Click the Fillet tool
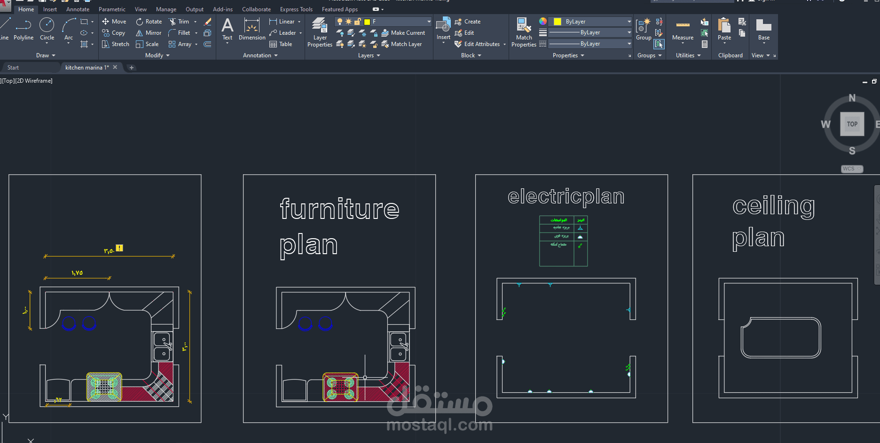The image size is (880, 443). click(x=179, y=33)
